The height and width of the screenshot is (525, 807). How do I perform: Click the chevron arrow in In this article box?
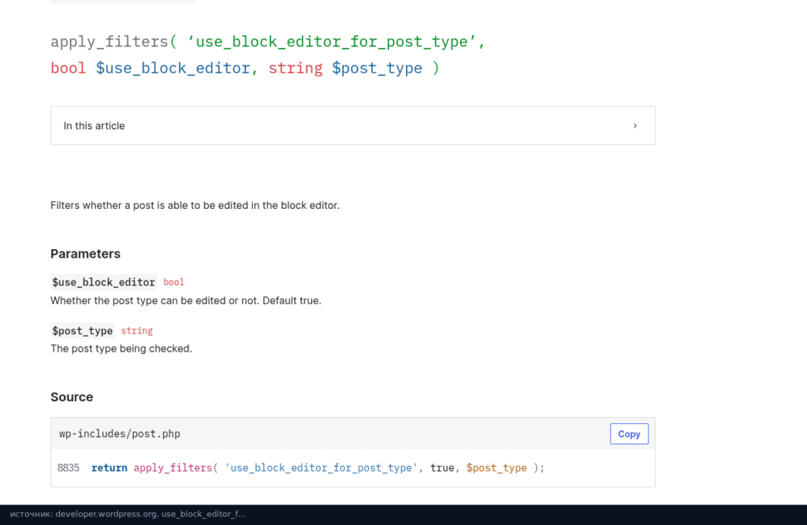(634, 125)
